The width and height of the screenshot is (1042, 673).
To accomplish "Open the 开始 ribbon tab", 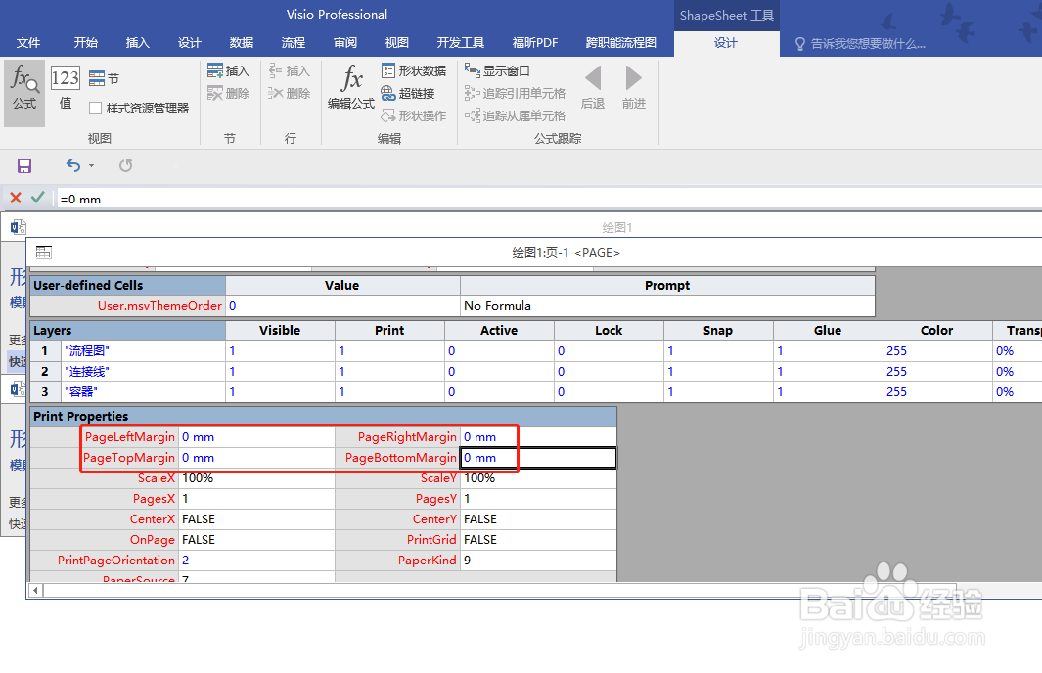I will point(86,42).
